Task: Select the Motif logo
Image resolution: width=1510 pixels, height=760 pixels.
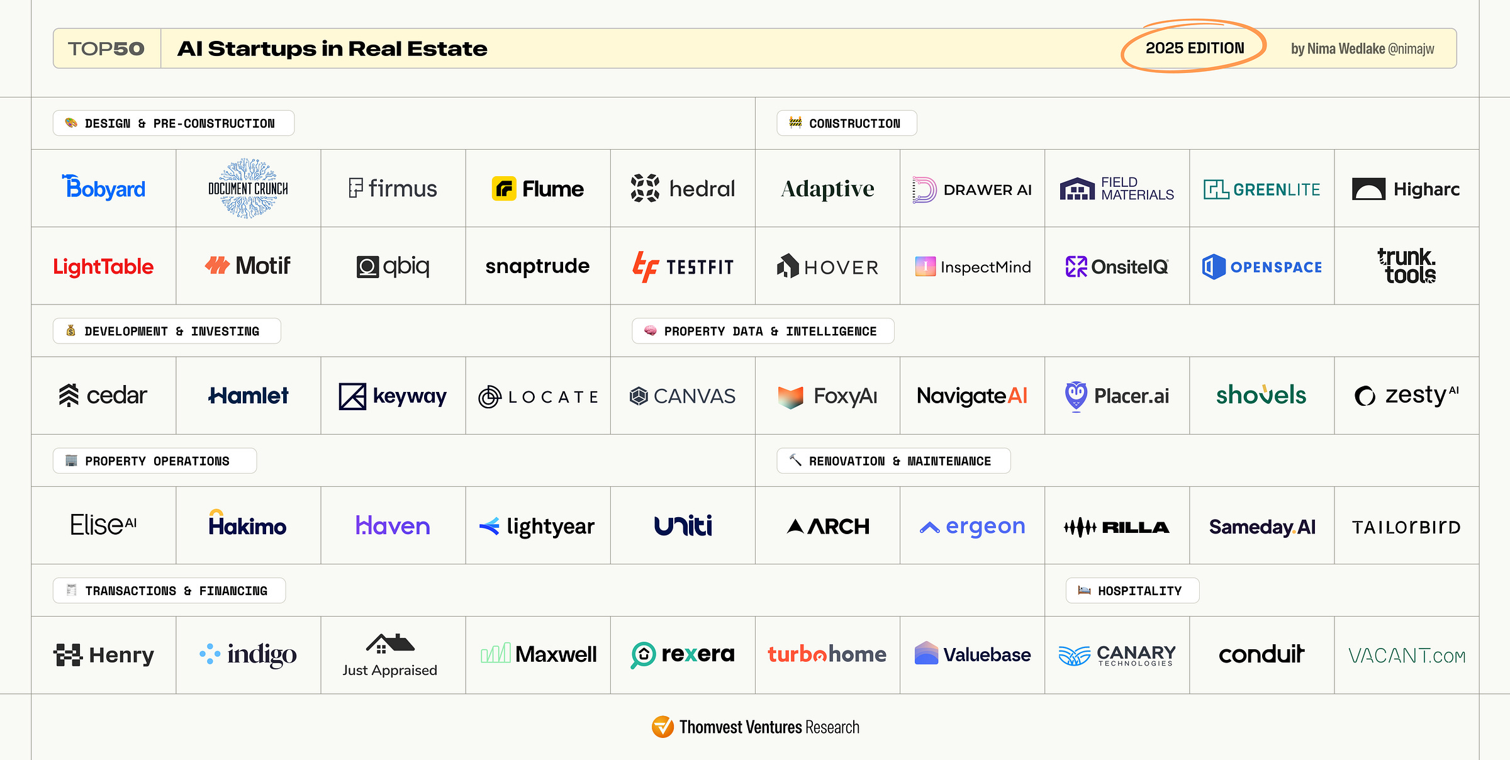Action: [248, 265]
